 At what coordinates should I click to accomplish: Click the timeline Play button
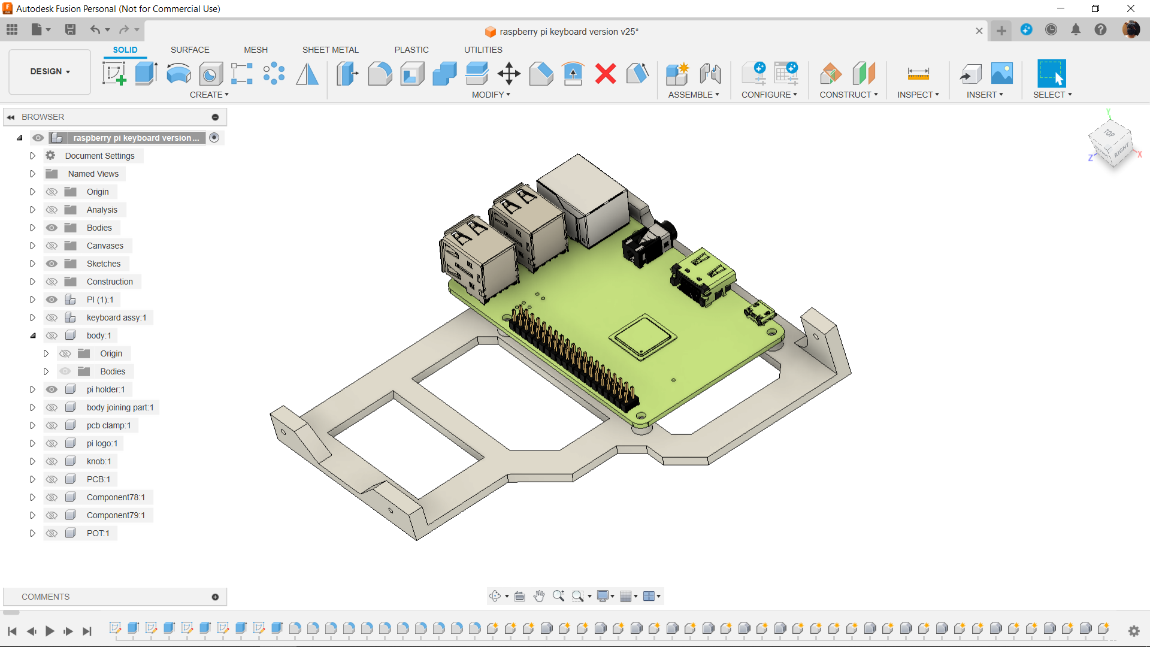pos(50,631)
